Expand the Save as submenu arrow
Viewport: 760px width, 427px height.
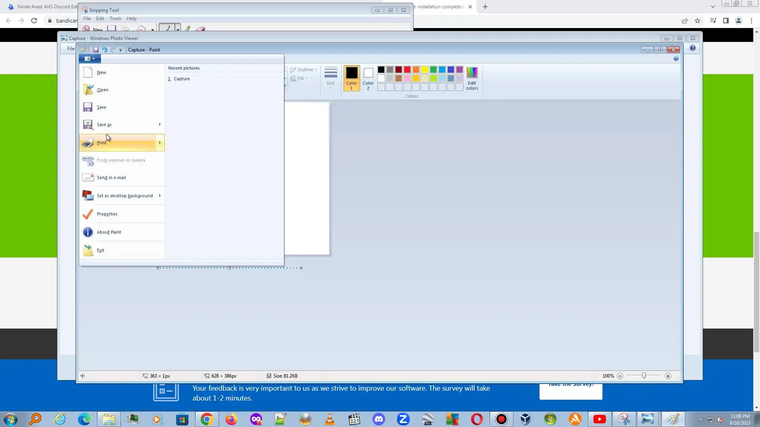160,125
